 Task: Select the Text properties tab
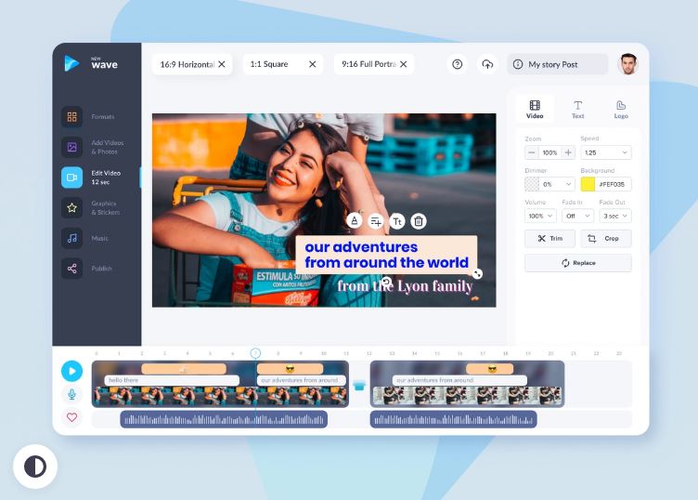tap(578, 109)
